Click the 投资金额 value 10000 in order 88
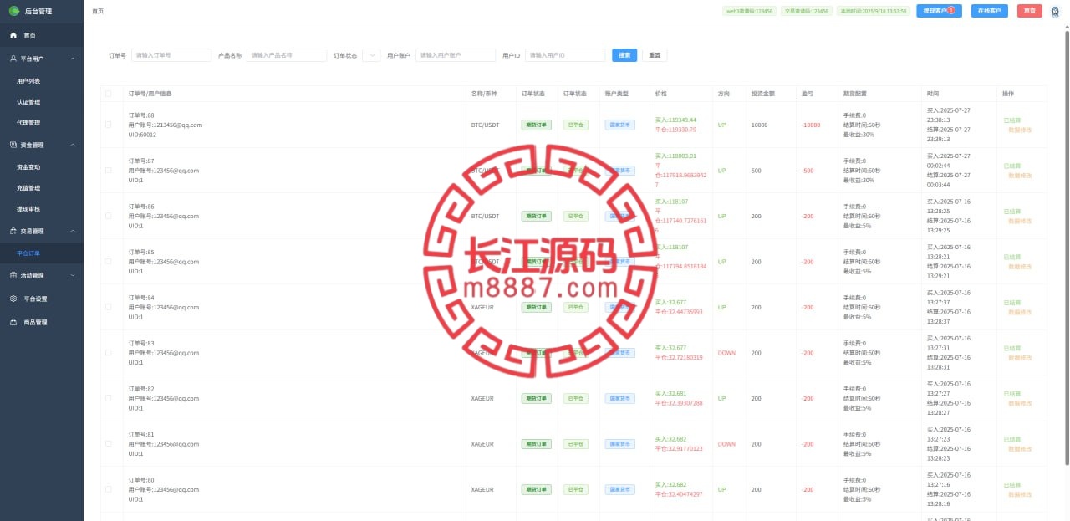1070x521 pixels. pyautogui.click(x=759, y=125)
